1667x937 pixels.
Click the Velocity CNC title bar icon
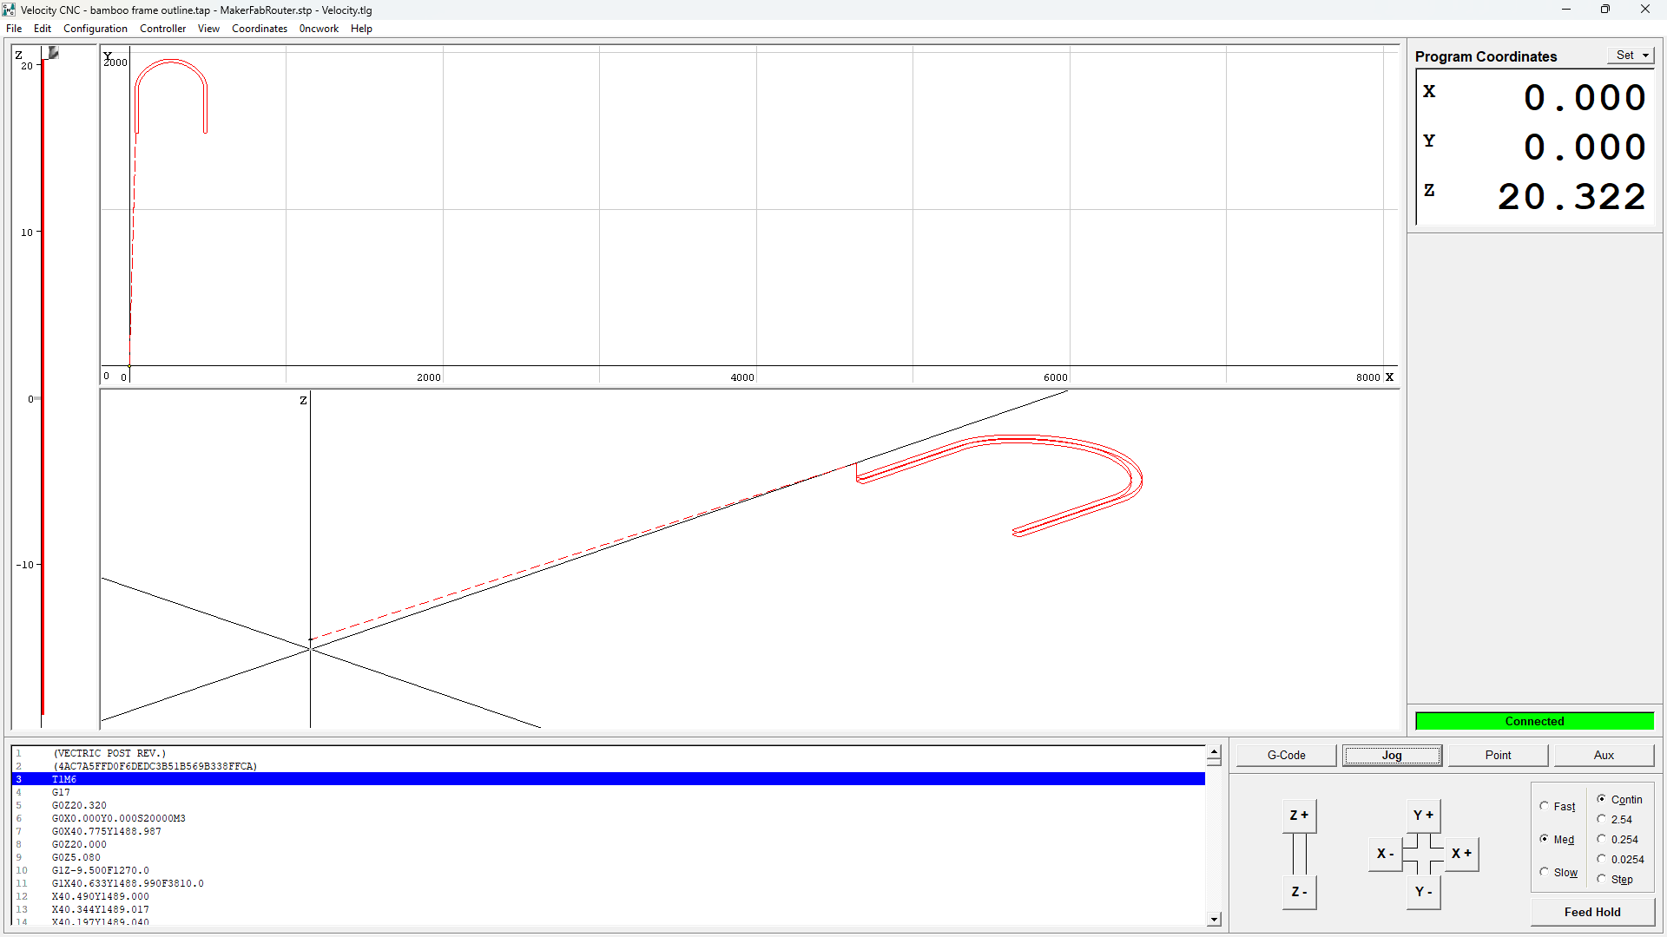tap(10, 10)
